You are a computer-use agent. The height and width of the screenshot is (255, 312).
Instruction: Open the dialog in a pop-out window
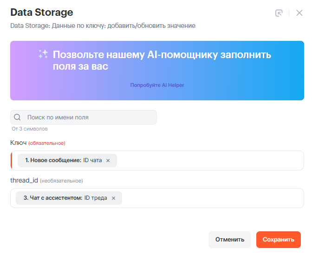[279, 13]
